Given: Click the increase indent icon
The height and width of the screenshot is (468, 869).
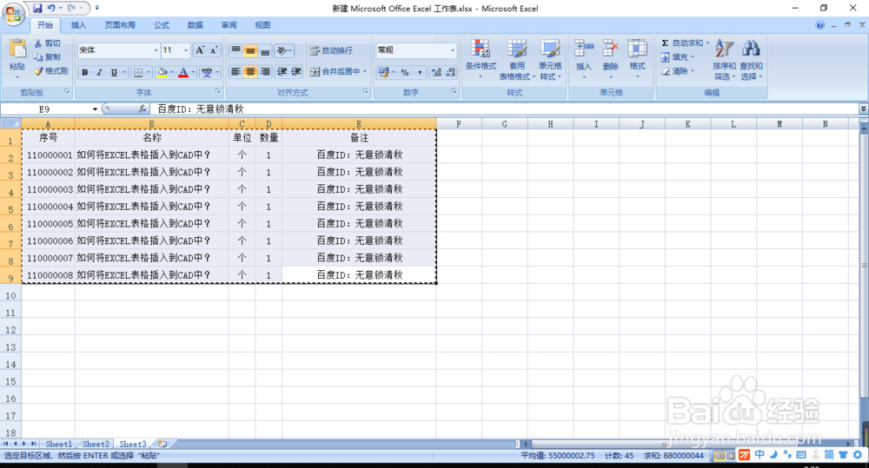Looking at the screenshot, I should (296, 72).
